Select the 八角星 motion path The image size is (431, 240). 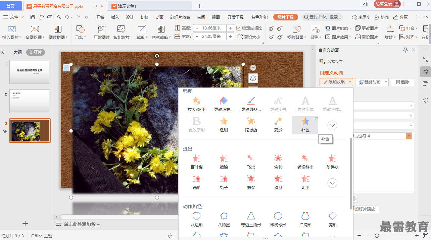pyautogui.click(x=224, y=220)
